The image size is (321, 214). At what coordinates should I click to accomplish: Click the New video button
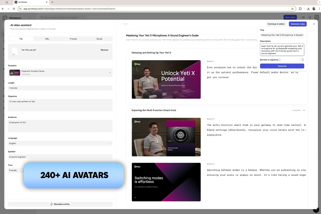coord(290,18)
